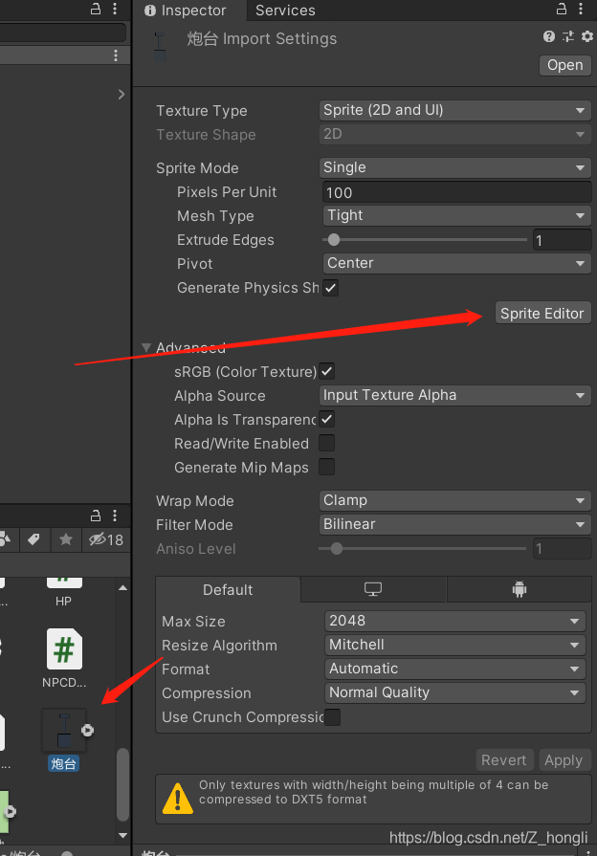Toggle Generate Physics Shape checkbox
Viewport: 597px width, 856px height.
[330, 288]
